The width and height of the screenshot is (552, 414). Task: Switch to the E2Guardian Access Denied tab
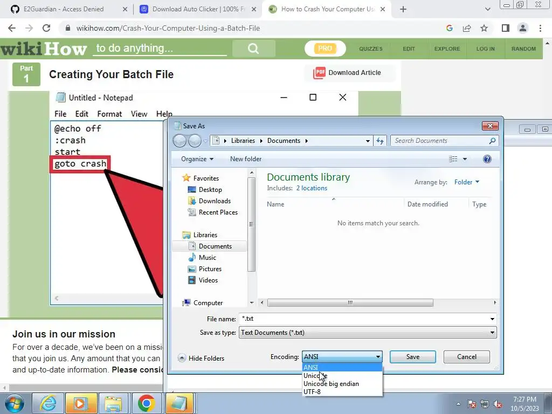tap(64, 9)
